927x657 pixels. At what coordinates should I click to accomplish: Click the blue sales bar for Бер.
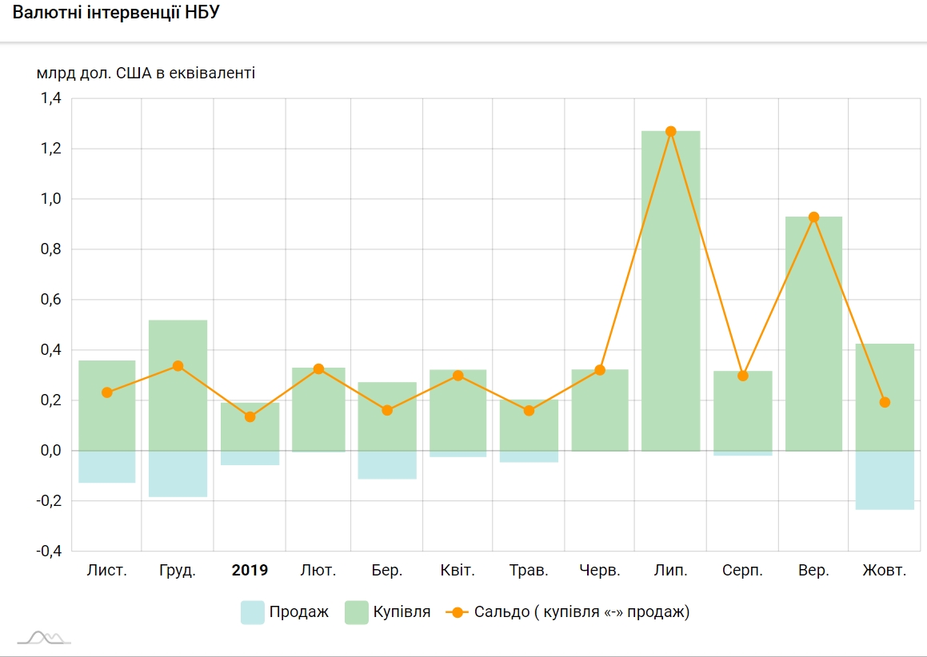coord(387,465)
